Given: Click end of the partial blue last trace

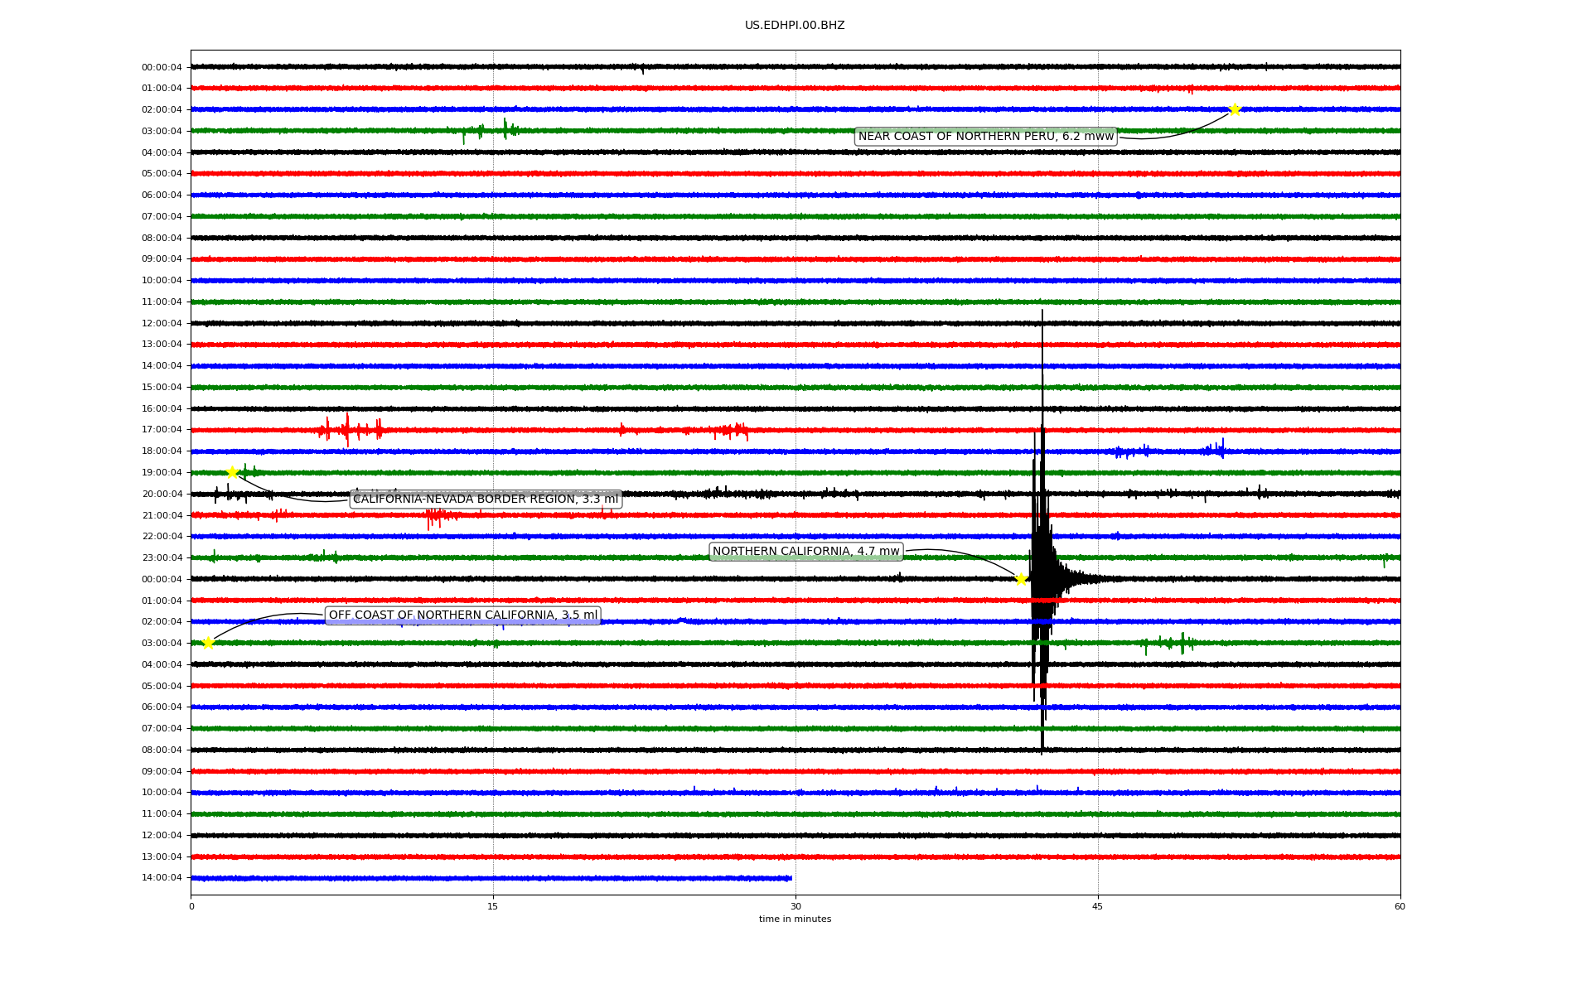Looking at the screenshot, I should coord(791,878).
